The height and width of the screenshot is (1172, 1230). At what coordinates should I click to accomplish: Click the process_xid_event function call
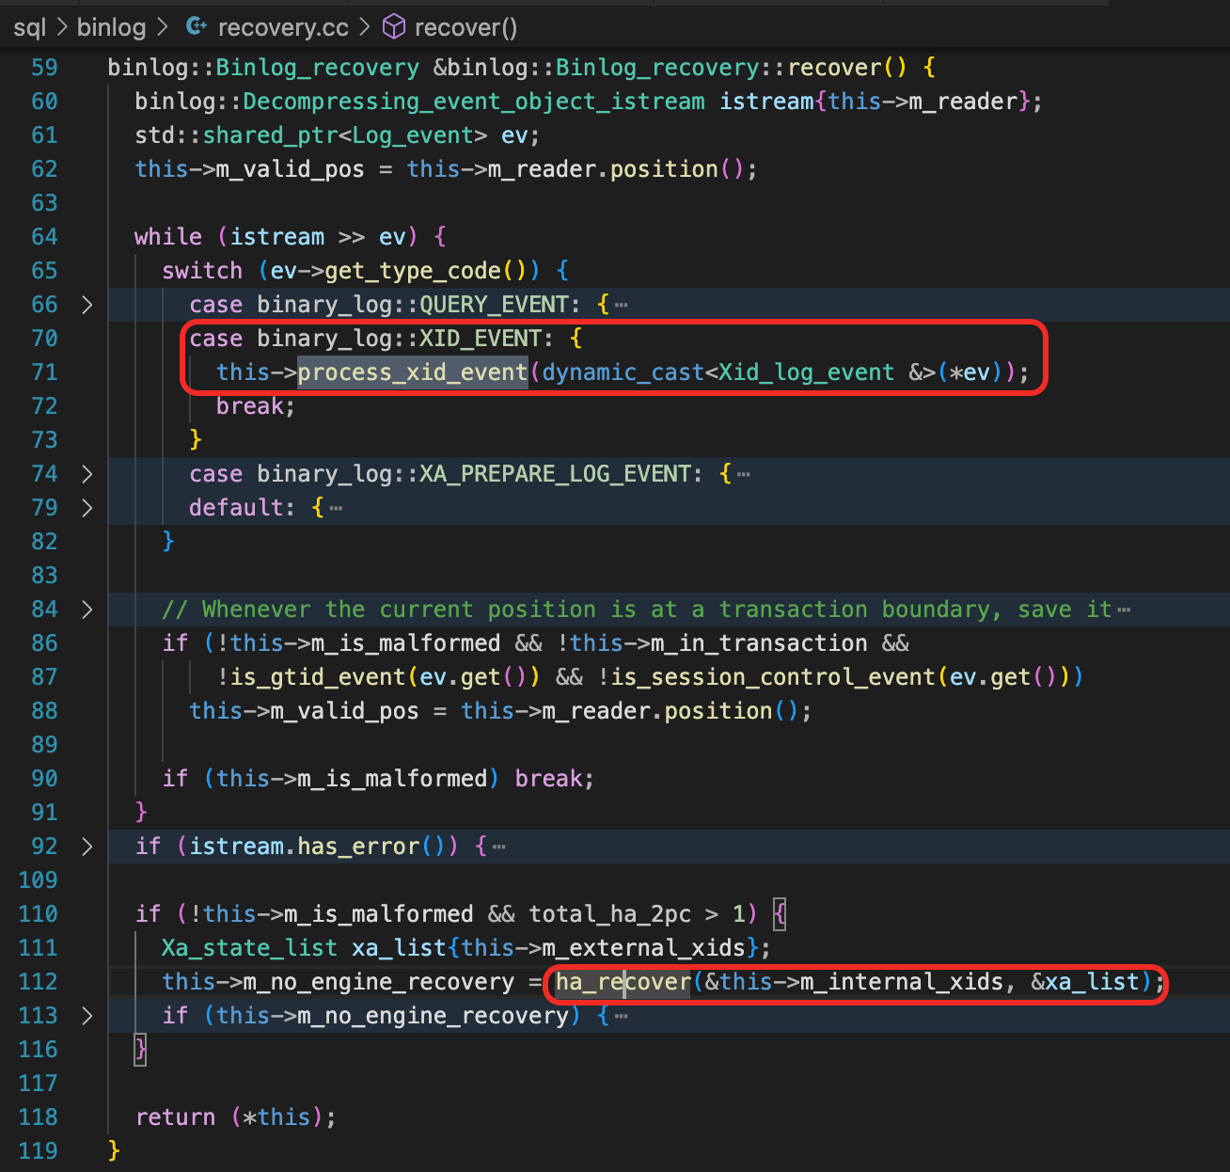tap(412, 372)
